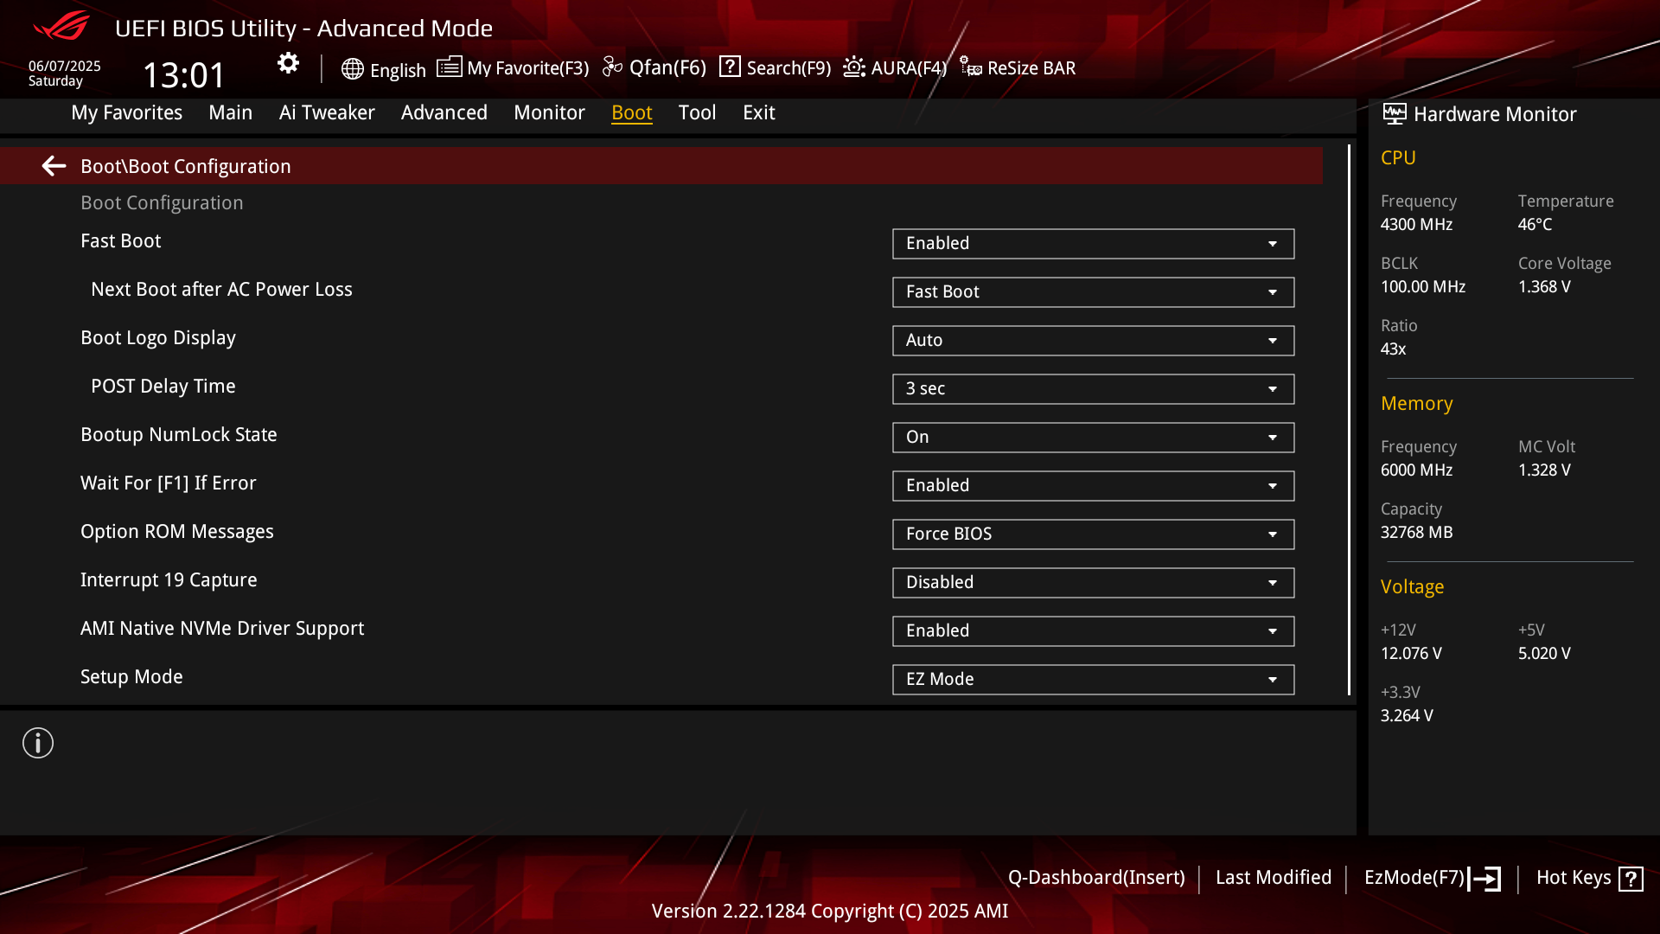1660x934 pixels.
Task: Click the info icon at bottom left
Action: click(38, 743)
